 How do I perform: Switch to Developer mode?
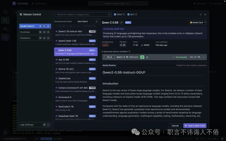pos(58,139)
